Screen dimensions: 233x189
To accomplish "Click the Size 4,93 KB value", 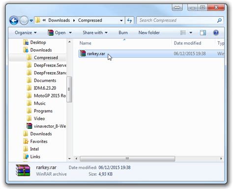I will point(105,174).
